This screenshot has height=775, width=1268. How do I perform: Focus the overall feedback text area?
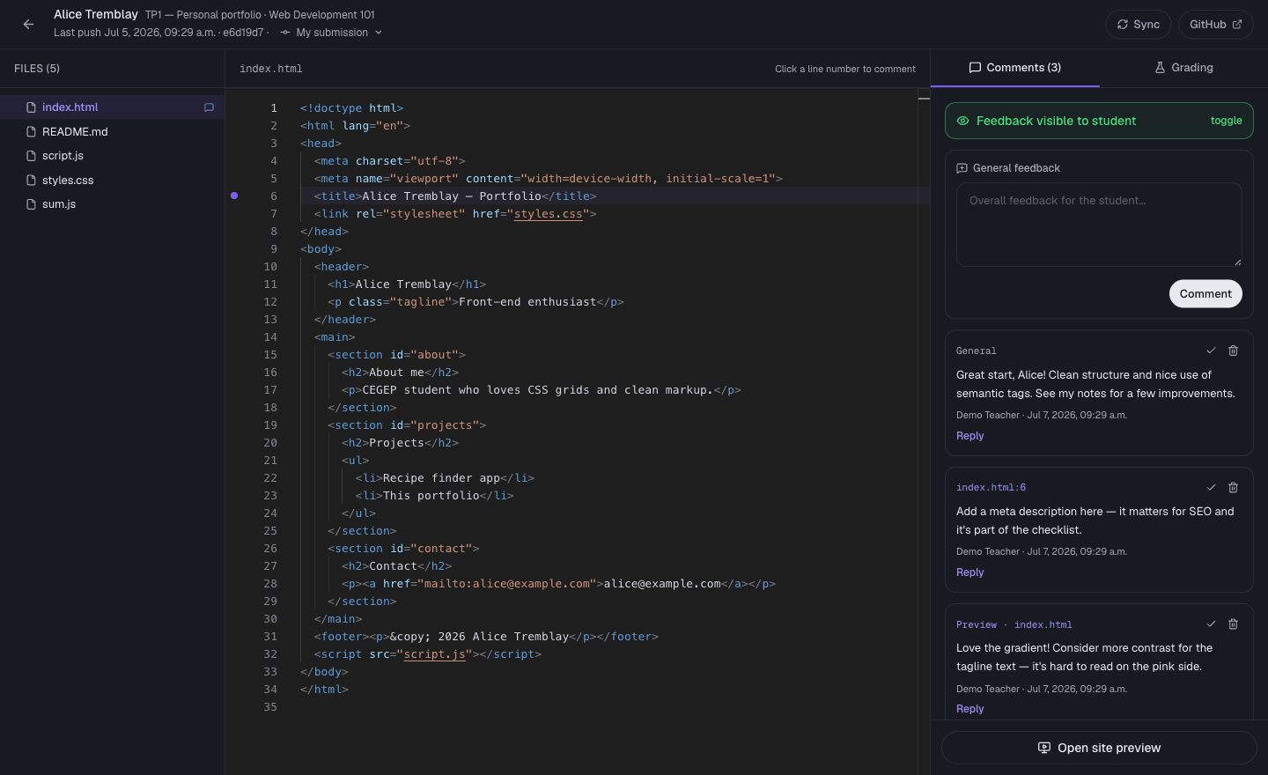point(1099,225)
